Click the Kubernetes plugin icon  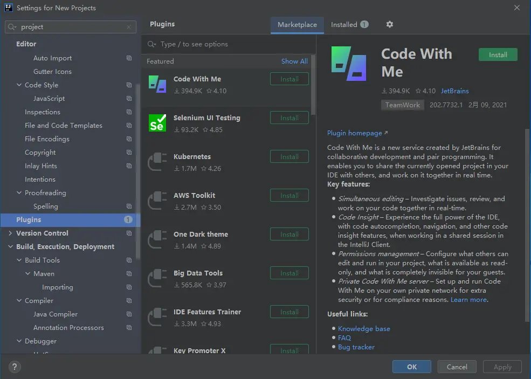tap(157, 162)
